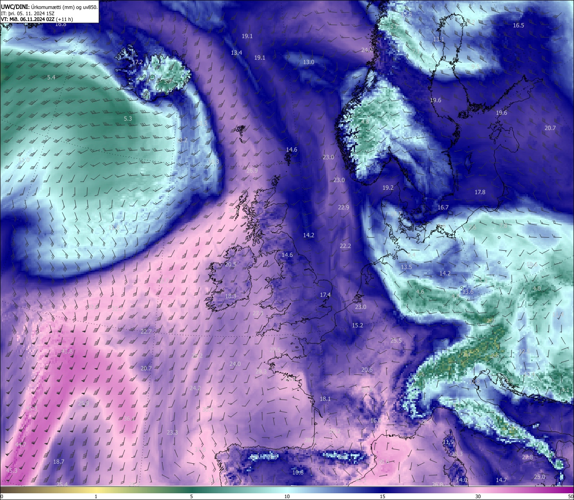574x500 pixels.
Task: Select the 4.6 map value
Action: pyautogui.click(x=420, y=291)
